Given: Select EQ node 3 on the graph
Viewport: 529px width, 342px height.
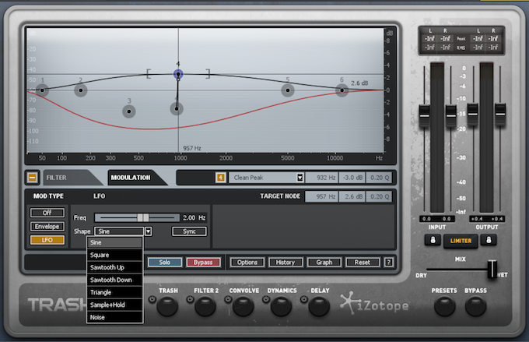Looking at the screenshot, I should click(129, 111).
